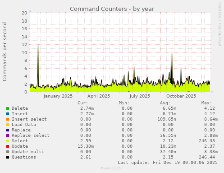Click the purple Replace select legend swatch
This screenshot has height=173, width=224.
8,136
